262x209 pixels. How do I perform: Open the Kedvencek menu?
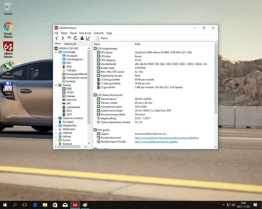click(x=85, y=33)
